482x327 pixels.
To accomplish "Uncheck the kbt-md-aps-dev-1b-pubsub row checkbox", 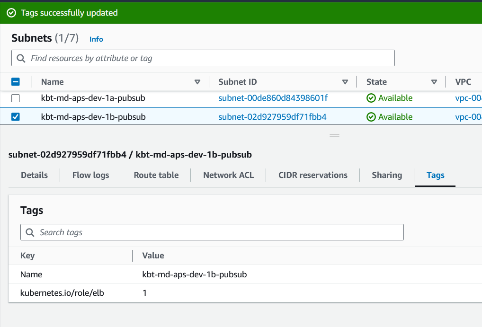I will point(15,117).
